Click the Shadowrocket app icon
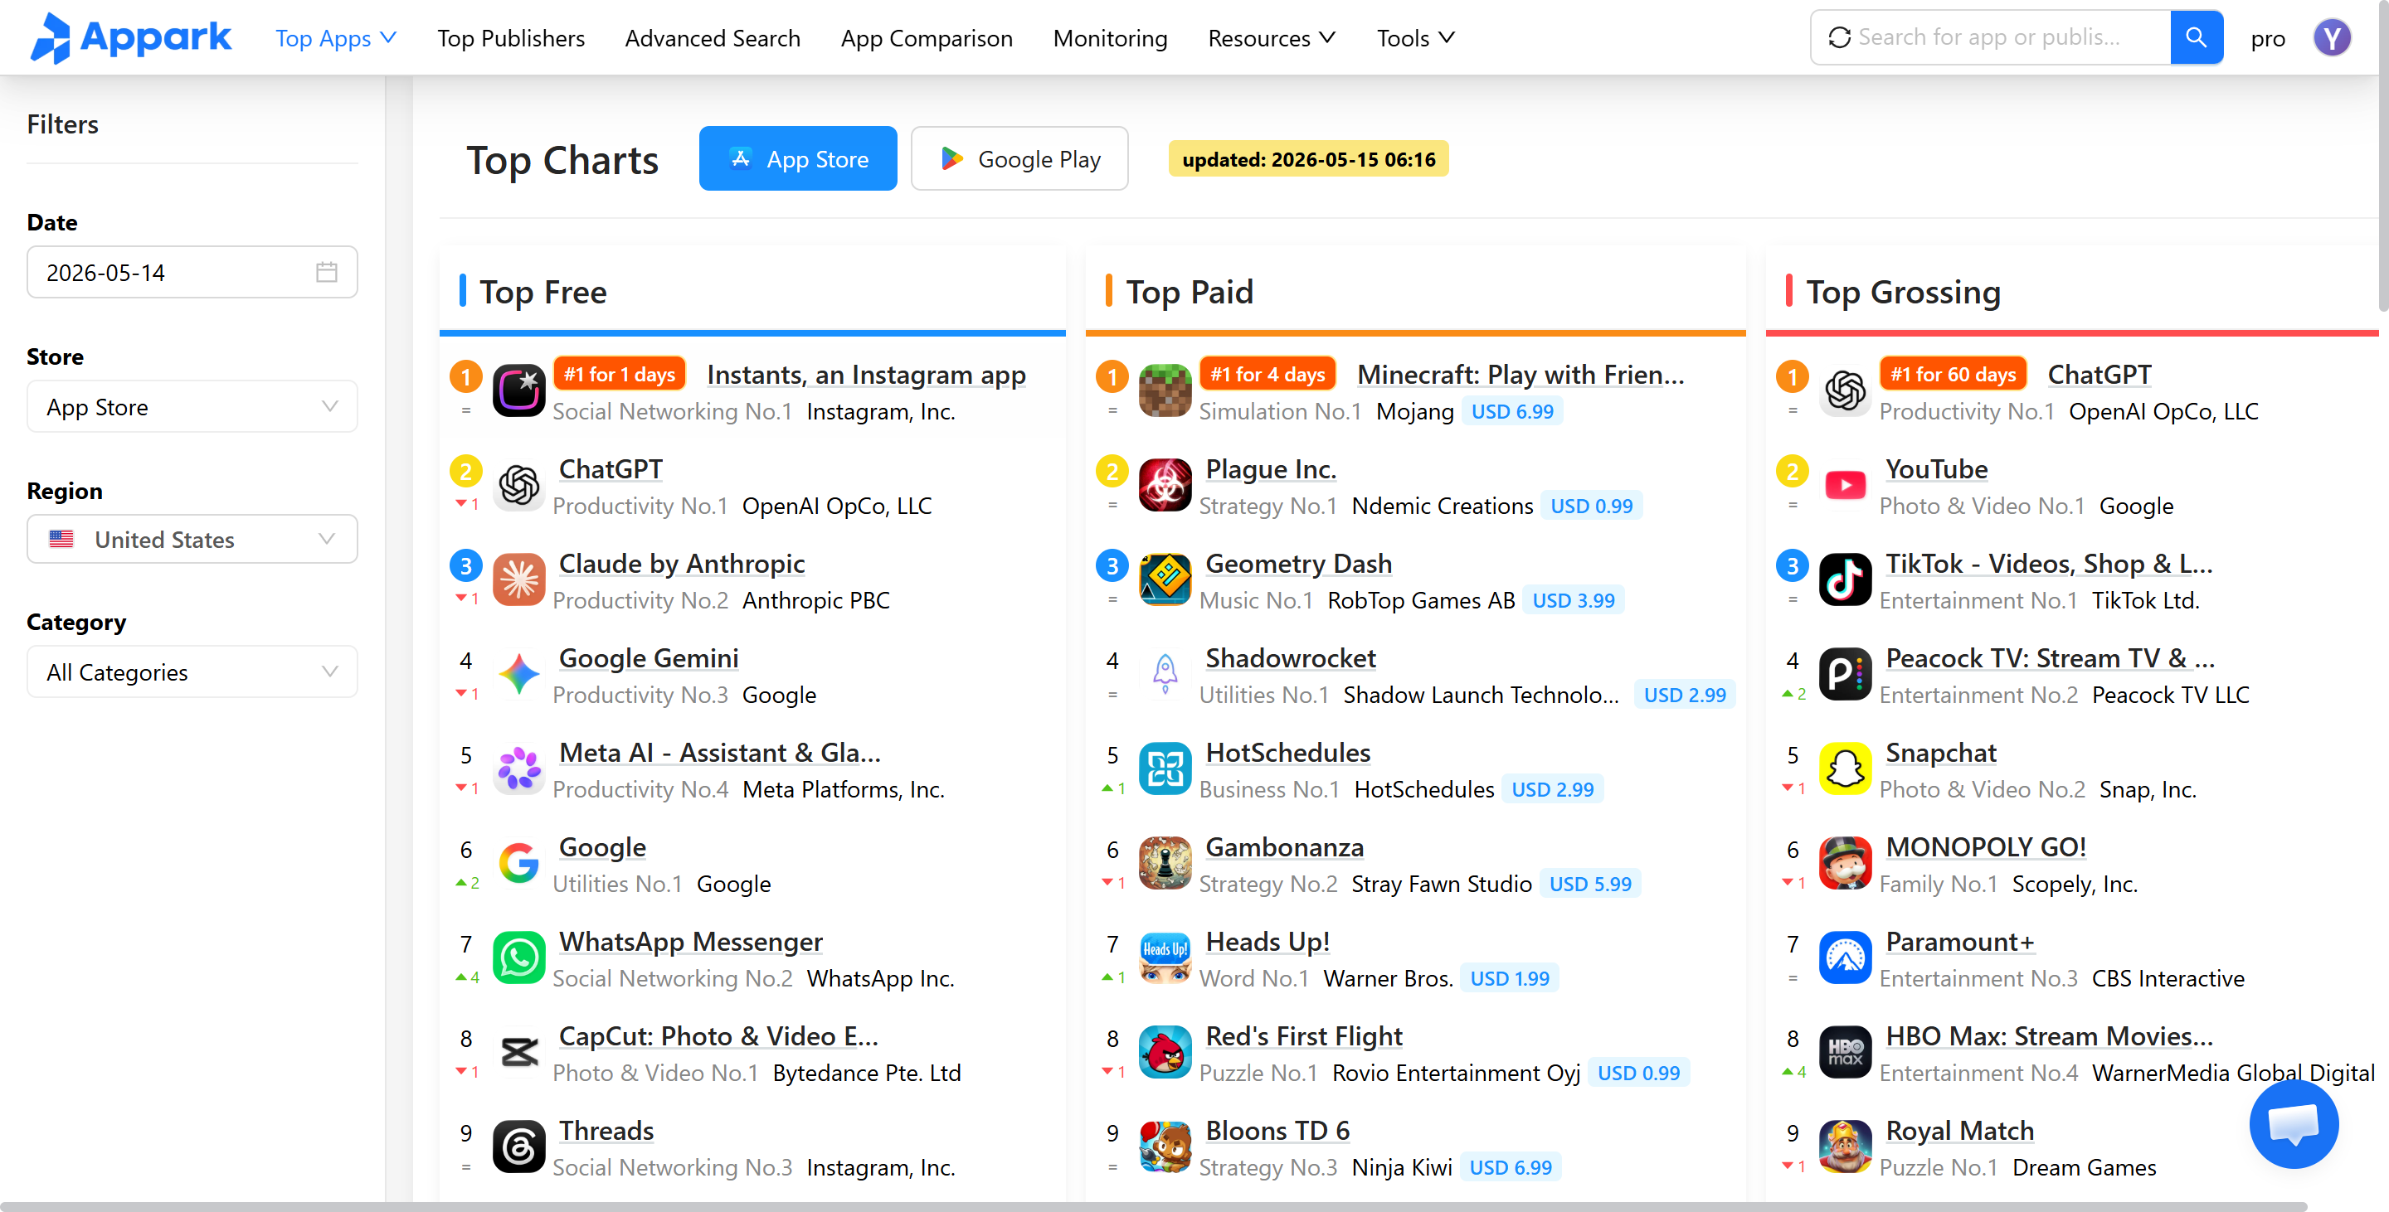2389x1212 pixels. coord(1165,675)
